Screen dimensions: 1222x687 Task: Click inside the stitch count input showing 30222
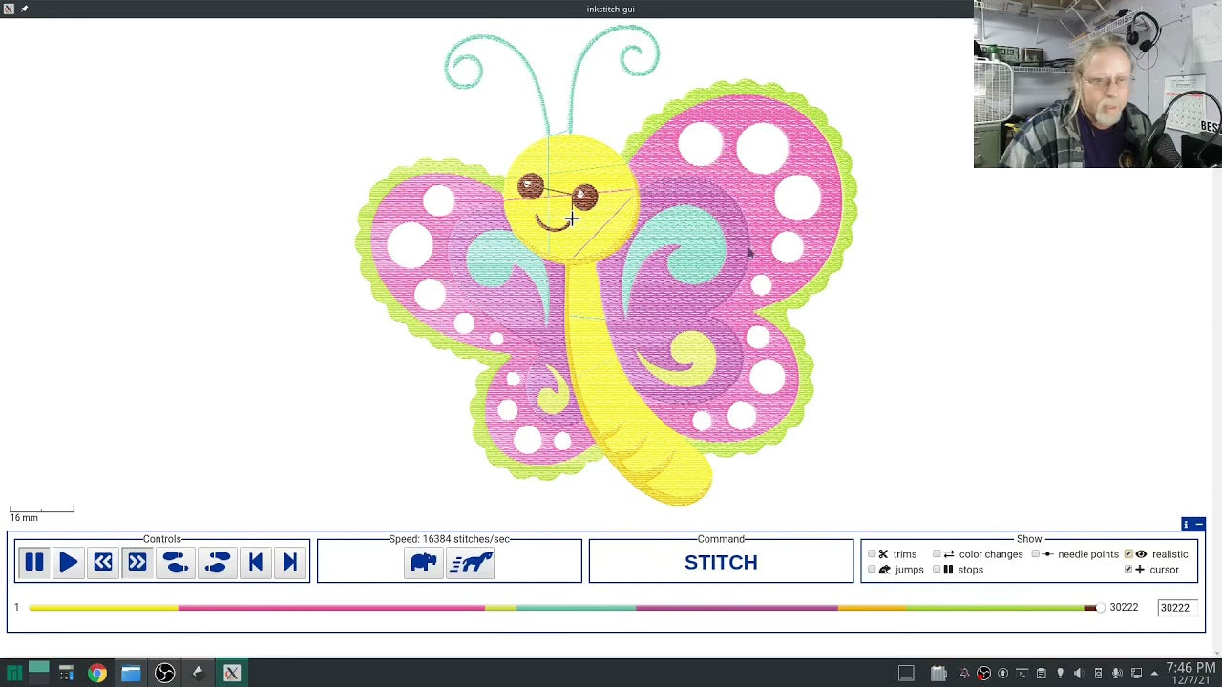point(1176,607)
